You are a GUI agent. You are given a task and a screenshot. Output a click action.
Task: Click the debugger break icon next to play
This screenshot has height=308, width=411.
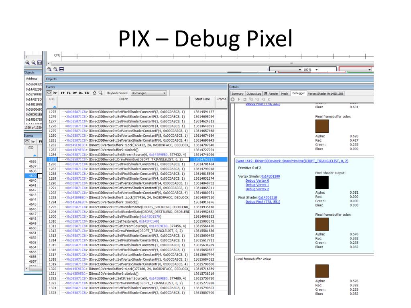coord(245,99)
